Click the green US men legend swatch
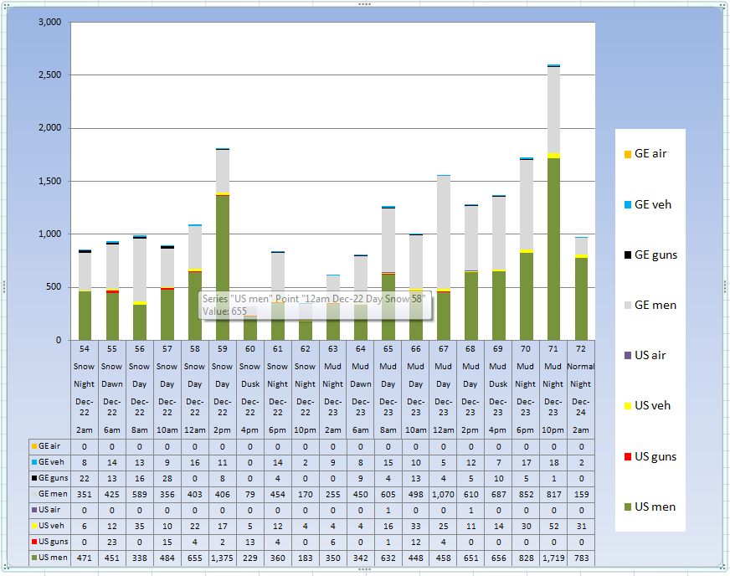The image size is (730, 576). pyautogui.click(x=628, y=507)
